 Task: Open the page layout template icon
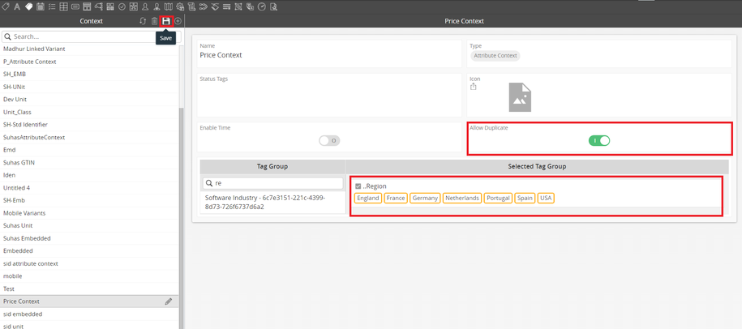coord(87,6)
